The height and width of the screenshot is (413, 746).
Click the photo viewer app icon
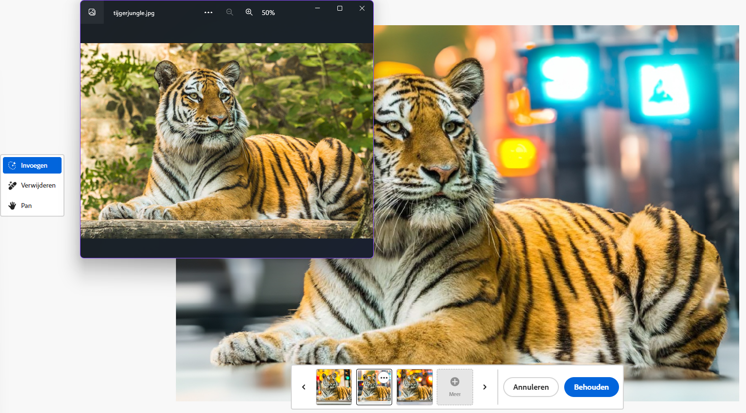coord(92,12)
